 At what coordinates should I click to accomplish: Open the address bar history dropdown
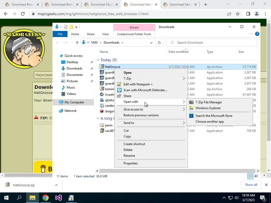151,43
